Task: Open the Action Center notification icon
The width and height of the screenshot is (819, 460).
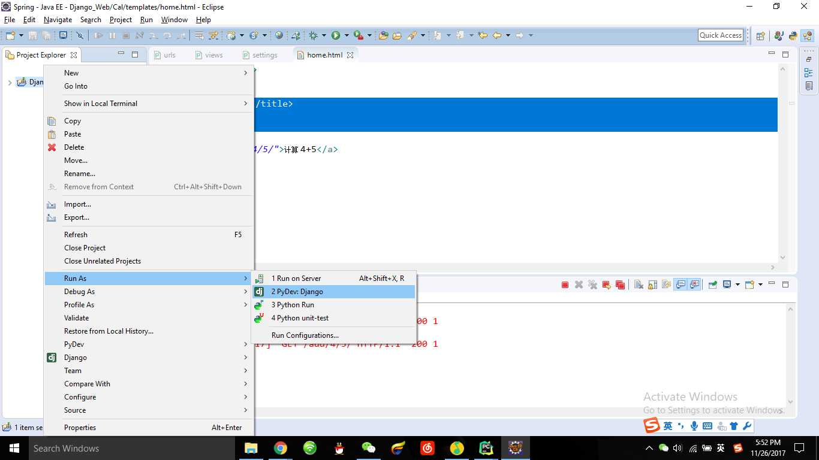Action: 799,448
